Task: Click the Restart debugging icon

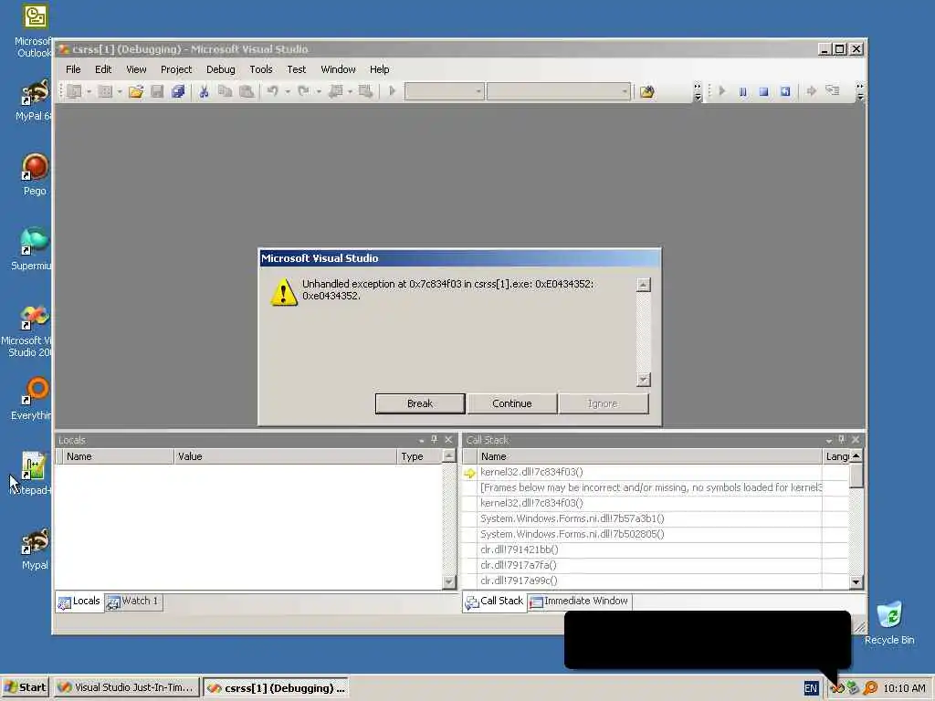Action: (x=785, y=91)
